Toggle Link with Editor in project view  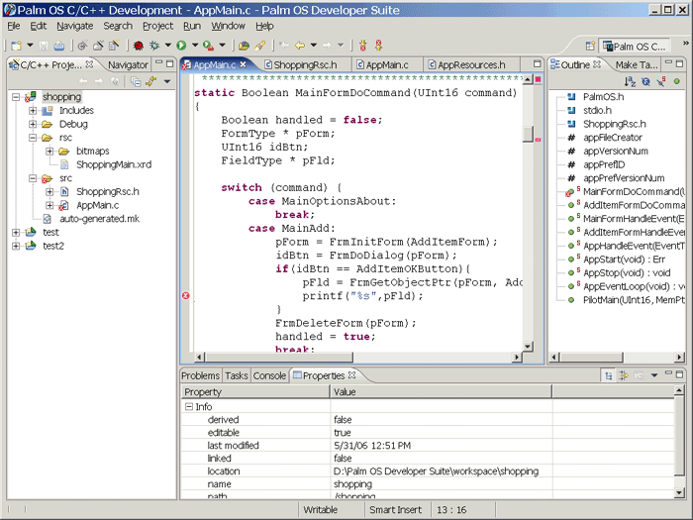(151, 81)
